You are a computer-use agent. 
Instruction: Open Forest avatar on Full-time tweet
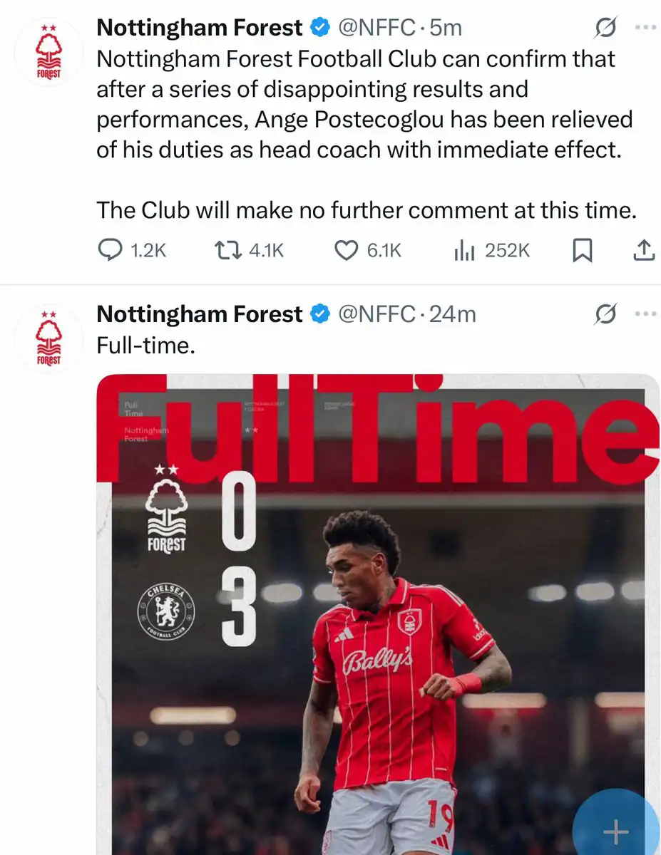point(48,339)
